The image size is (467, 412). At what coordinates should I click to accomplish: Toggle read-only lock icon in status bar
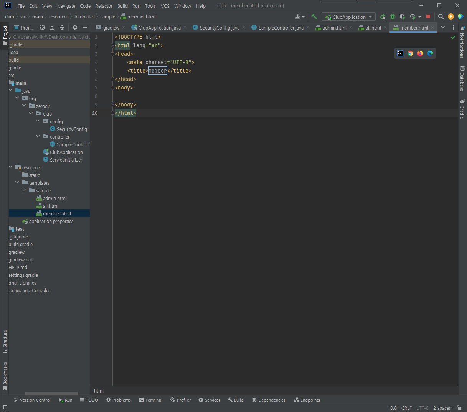[459, 408]
